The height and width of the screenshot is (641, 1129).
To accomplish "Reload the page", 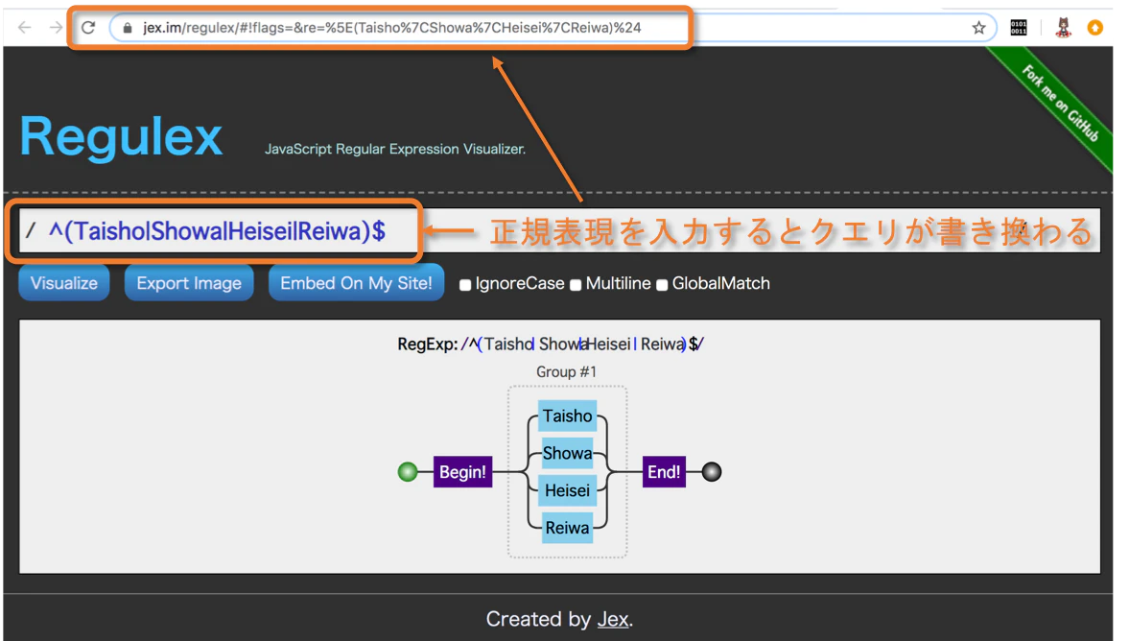I will point(88,28).
